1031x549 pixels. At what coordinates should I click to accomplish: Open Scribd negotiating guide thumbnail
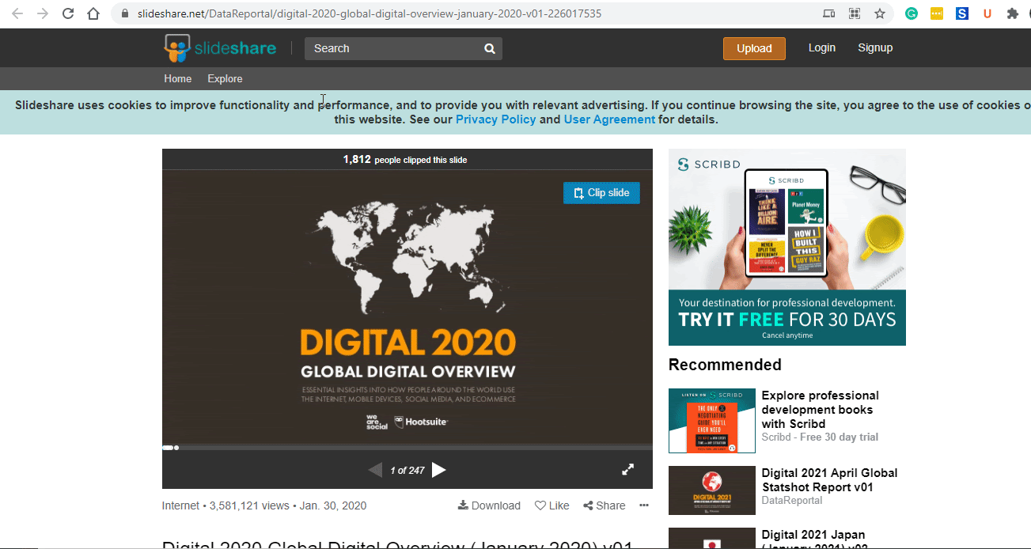click(712, 421)
